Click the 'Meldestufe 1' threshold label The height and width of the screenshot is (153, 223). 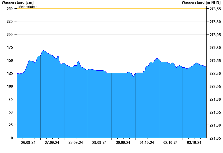(x=28, y=7)
